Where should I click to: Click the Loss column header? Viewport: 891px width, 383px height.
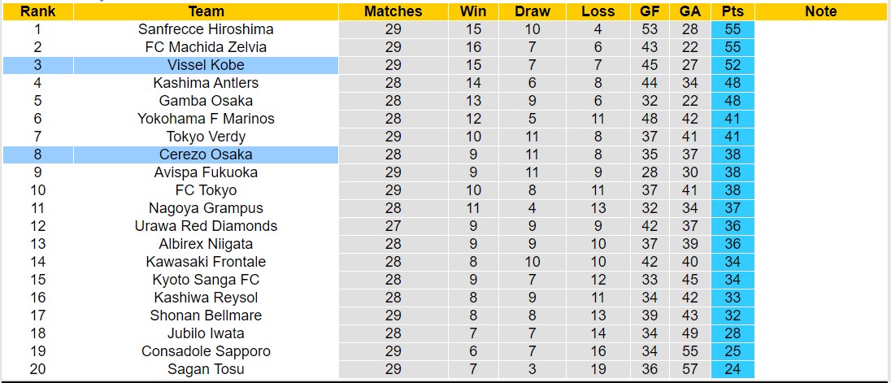pyautogui.click(x=598, y=11)
